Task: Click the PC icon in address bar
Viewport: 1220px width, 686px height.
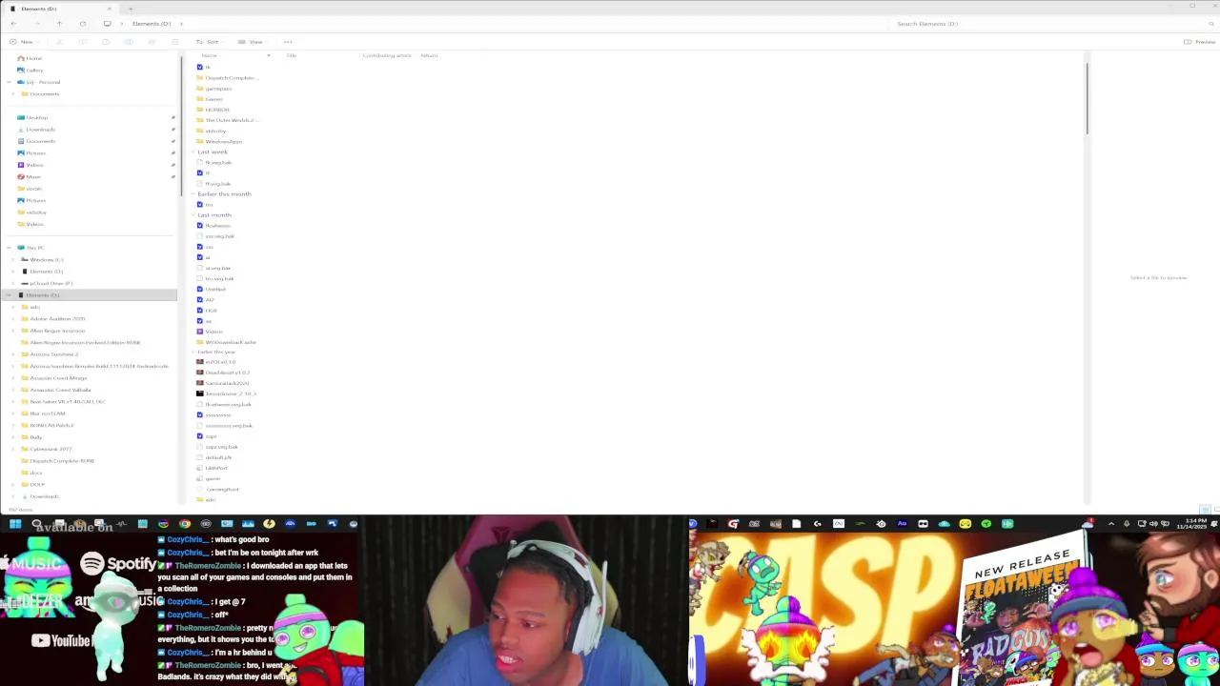Action: (x=107, y=24)
